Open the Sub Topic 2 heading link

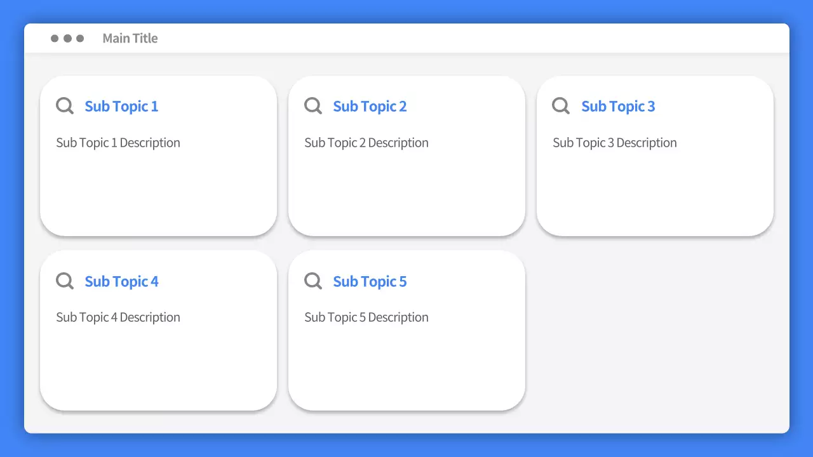coord(370,106)
